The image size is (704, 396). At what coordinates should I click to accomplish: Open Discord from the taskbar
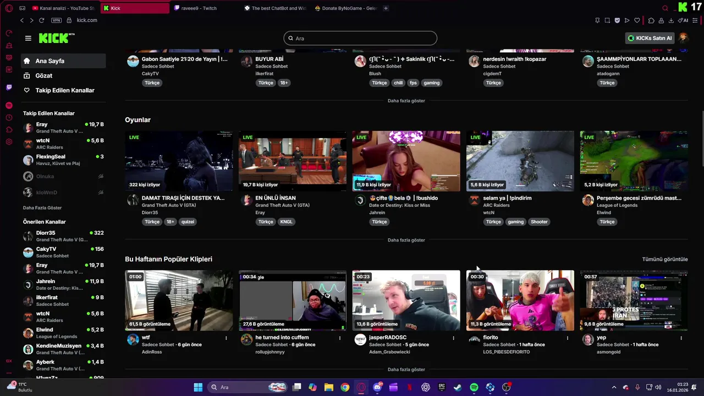(x=377, y=387)
